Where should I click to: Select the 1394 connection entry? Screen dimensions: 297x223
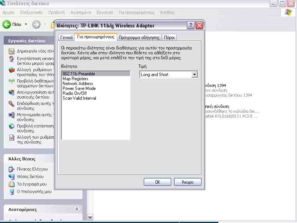229,90
